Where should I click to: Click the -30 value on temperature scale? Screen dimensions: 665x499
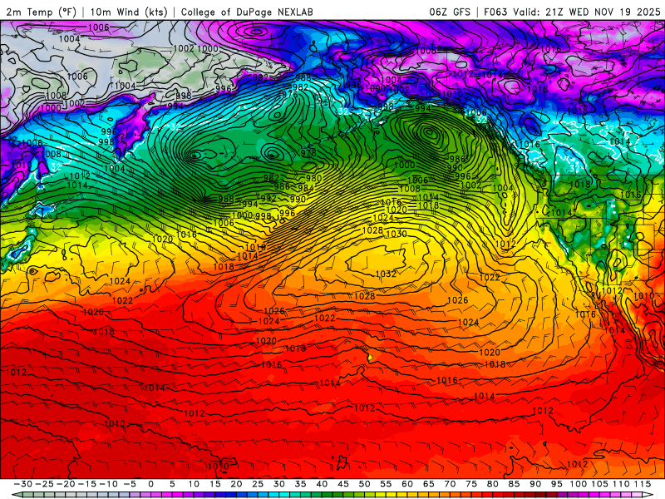pyautogui.click(x=23, y=484)
